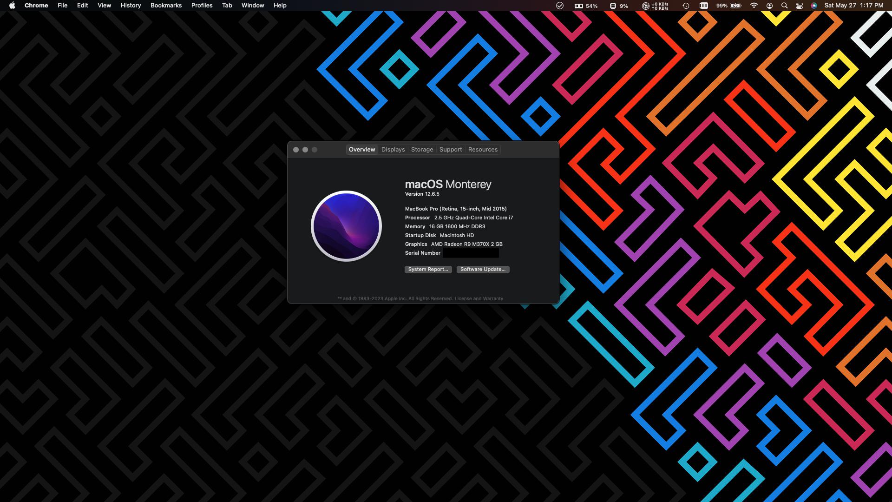This screenshot has height=502, width=892.
Task: Select the Memory 16 GB 1600 MHz line
Action: point(445,226)
